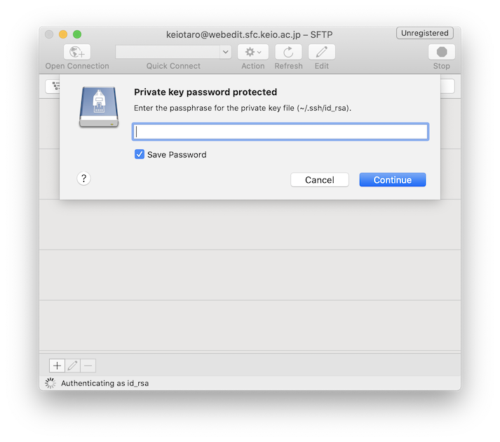The width and height of the screenshot is (500, 442).
Task: Uncheck the Save Password checkbox
Action: [x=140, y=154]
